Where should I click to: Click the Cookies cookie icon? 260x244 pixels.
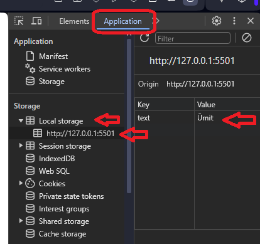pos(30,183)
